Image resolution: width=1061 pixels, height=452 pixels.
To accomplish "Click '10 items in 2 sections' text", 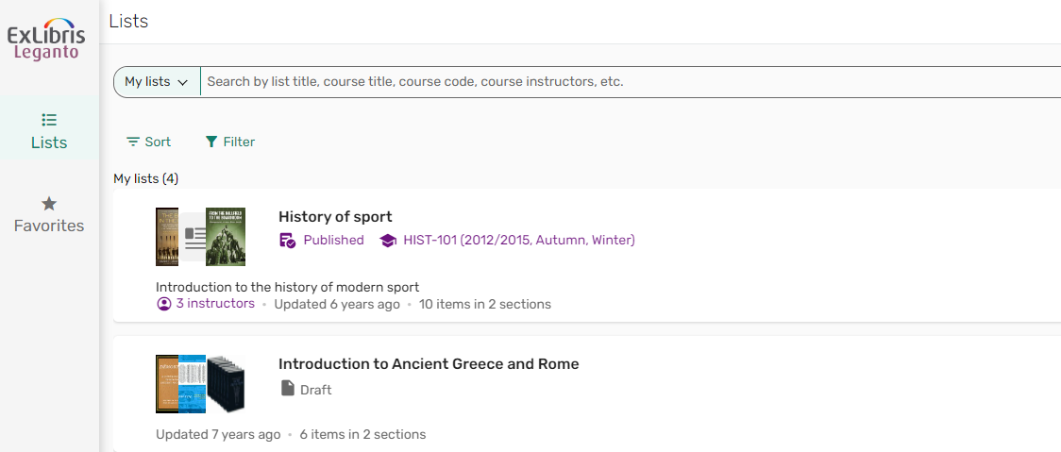I will pyautogui.click(x=485, y=305).
